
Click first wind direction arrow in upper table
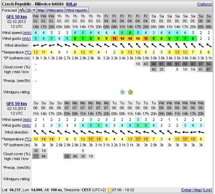point(36,45)
